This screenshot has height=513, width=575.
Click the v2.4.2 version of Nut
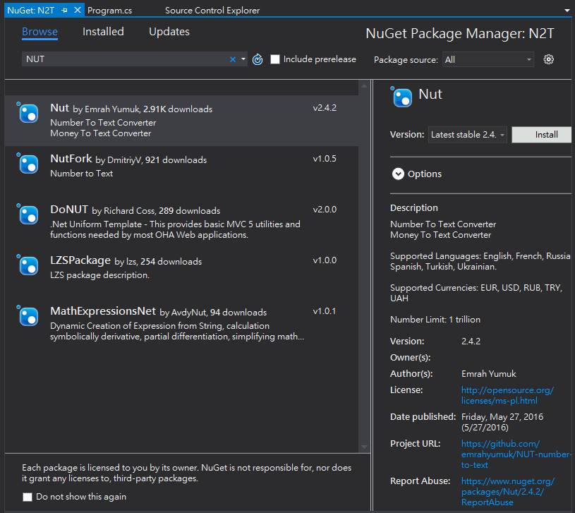325,108
